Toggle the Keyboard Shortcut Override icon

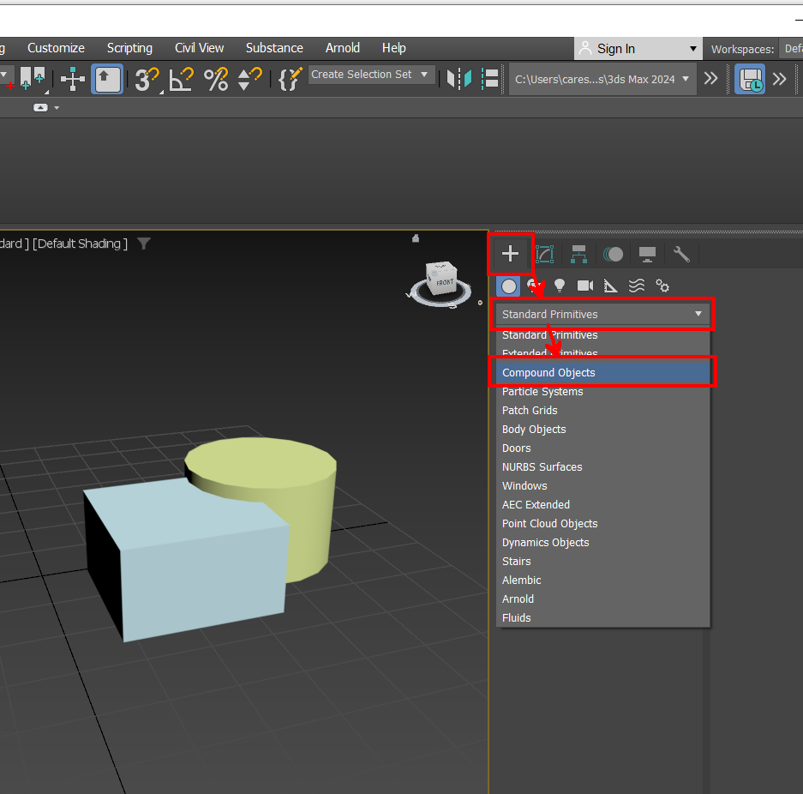tap(107, 79)
